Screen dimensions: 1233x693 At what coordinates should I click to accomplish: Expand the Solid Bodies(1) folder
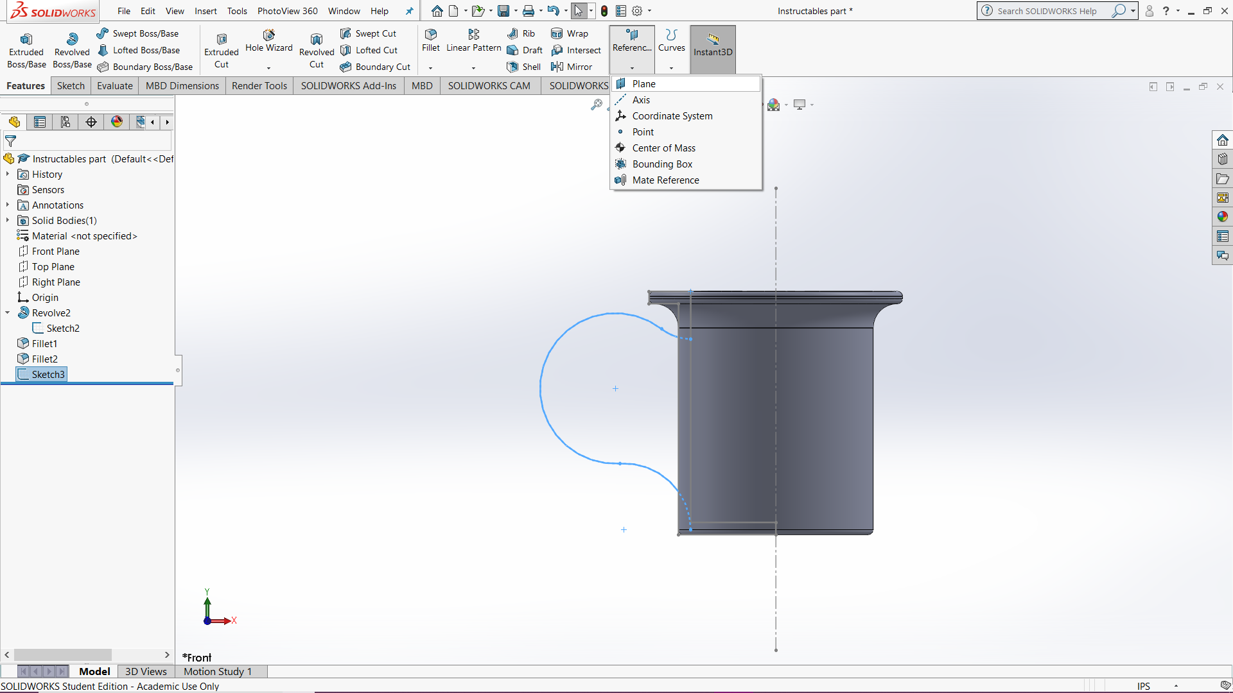7,220
